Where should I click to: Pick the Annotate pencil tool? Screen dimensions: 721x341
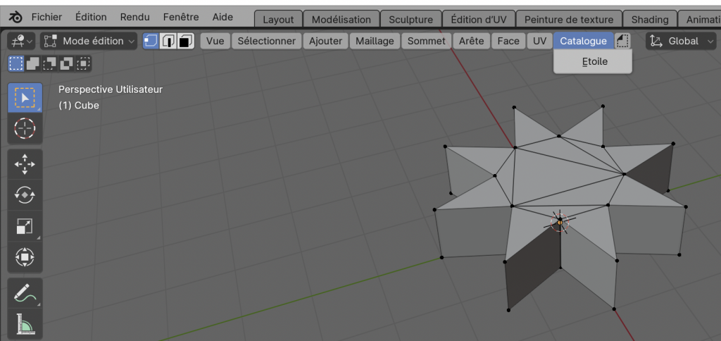(25, 292)
